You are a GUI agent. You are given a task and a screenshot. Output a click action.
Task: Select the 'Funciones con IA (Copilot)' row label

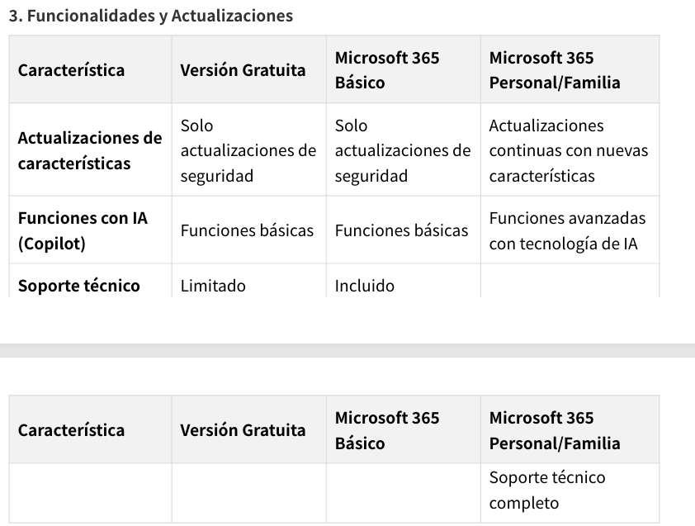click(x=83, y=230)
